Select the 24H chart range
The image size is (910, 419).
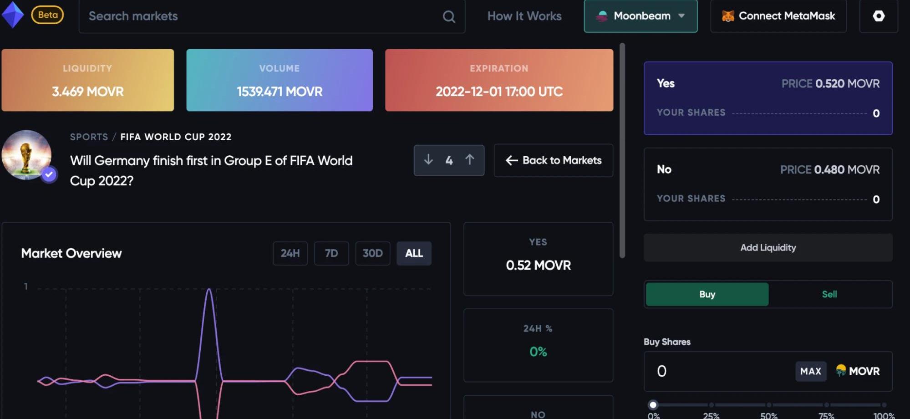[290, 253]
